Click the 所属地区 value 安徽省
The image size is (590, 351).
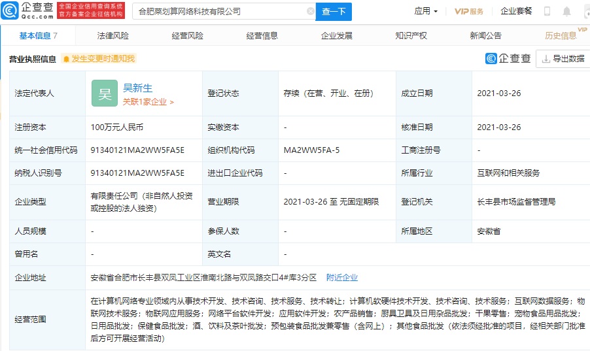point(489,231)
